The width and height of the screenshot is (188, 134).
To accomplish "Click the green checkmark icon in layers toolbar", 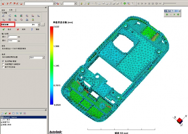I will click(6, 113).
